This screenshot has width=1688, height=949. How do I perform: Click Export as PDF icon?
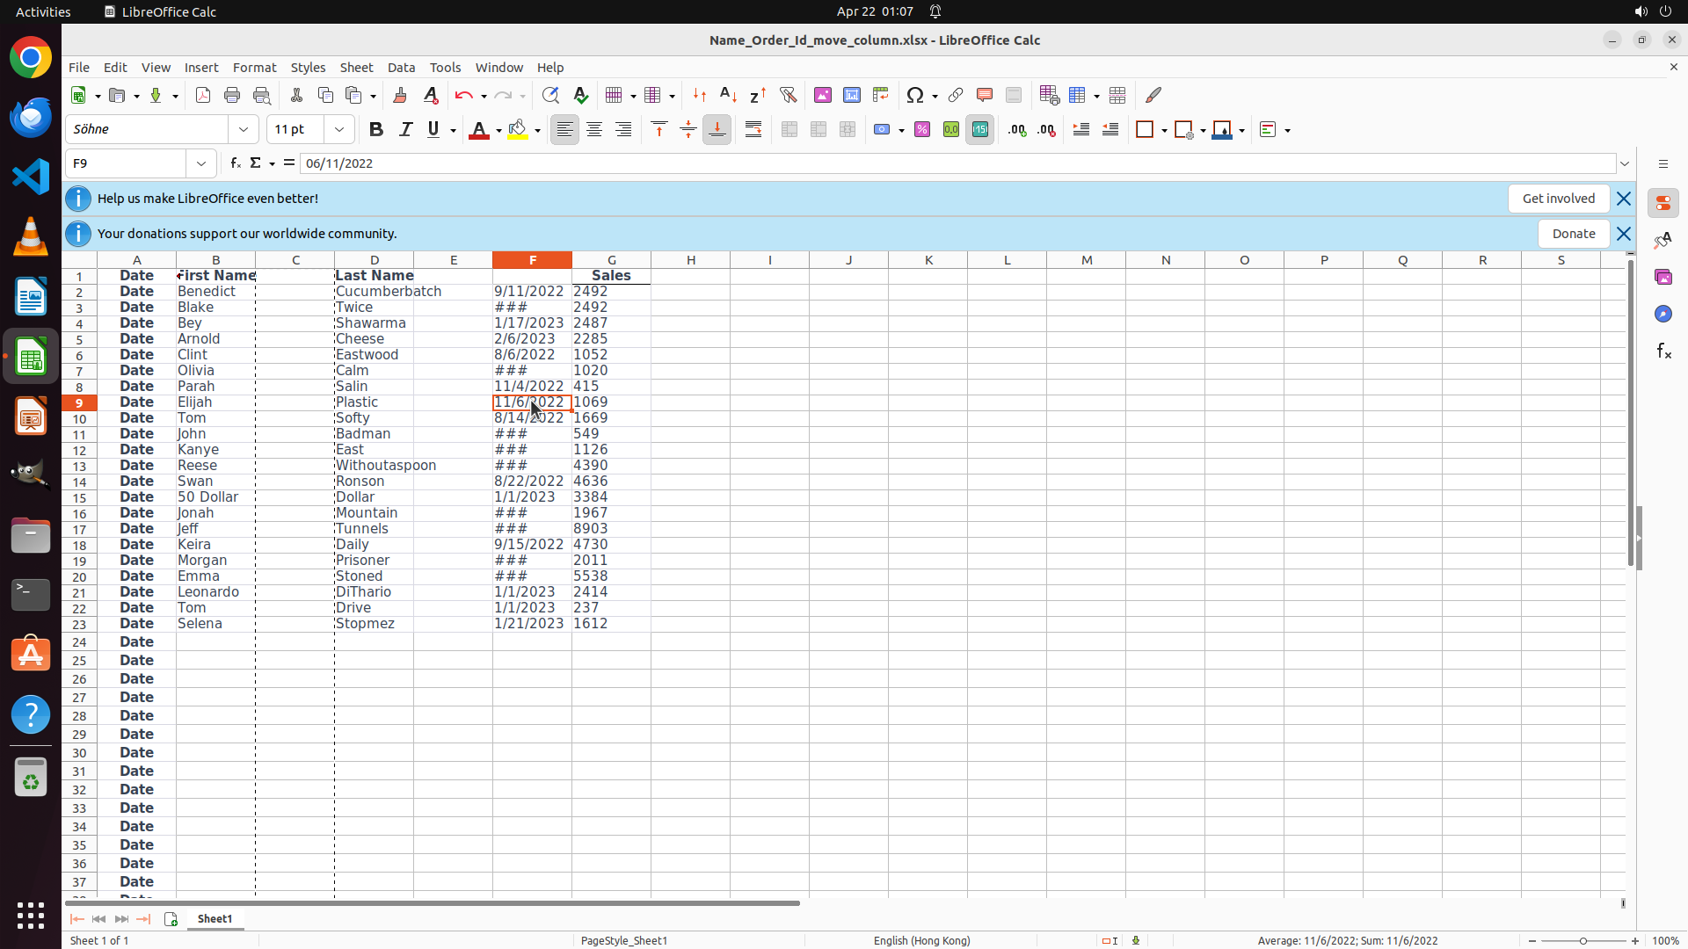click(203, 95)
